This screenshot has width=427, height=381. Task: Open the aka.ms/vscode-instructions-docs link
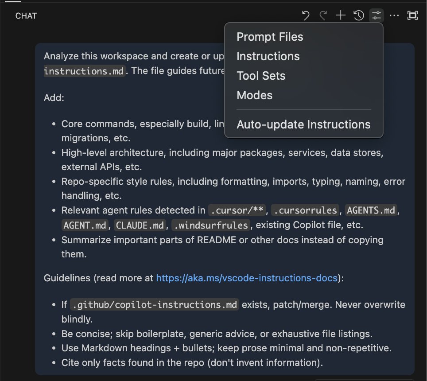(x=247, y=278)
